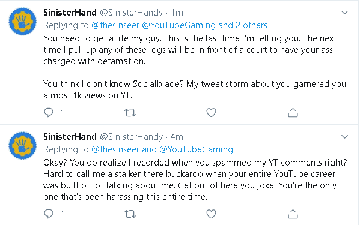Open @YouTubeGaming link in first reply line
360x225 pixels.
tap(179, 25)
